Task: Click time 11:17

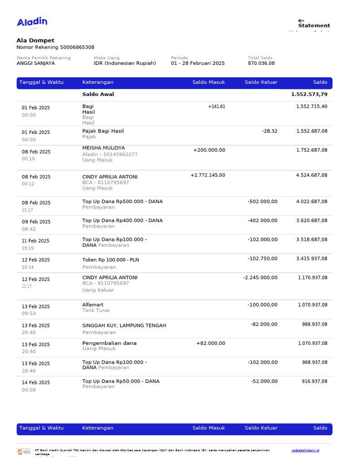Action: [x=27, y=287]
